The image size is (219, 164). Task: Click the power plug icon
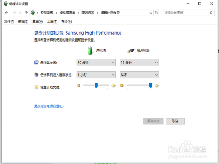pos(131,51)
